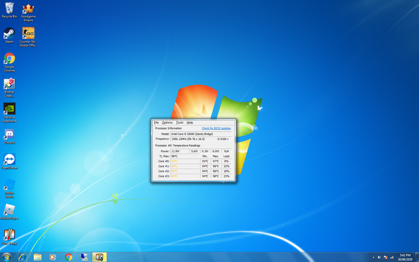The width and height of the screenshot is (419, 262).
Task: Open the Recycle Bin desktop icon
Action: (9, 10)
